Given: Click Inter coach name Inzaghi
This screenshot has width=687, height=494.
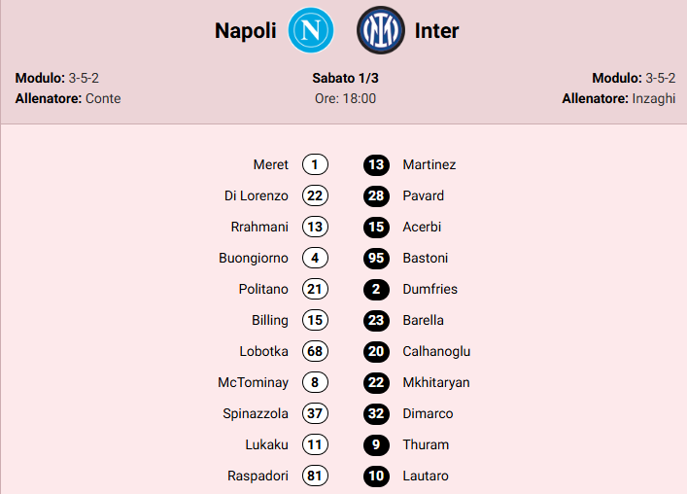Looking at the screenshot, I should pos(651,98).
